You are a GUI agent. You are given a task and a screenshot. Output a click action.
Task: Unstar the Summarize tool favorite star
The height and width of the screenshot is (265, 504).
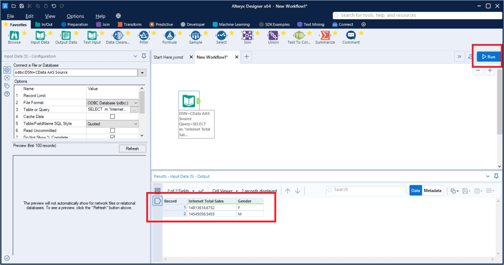(x=335, y=33)
